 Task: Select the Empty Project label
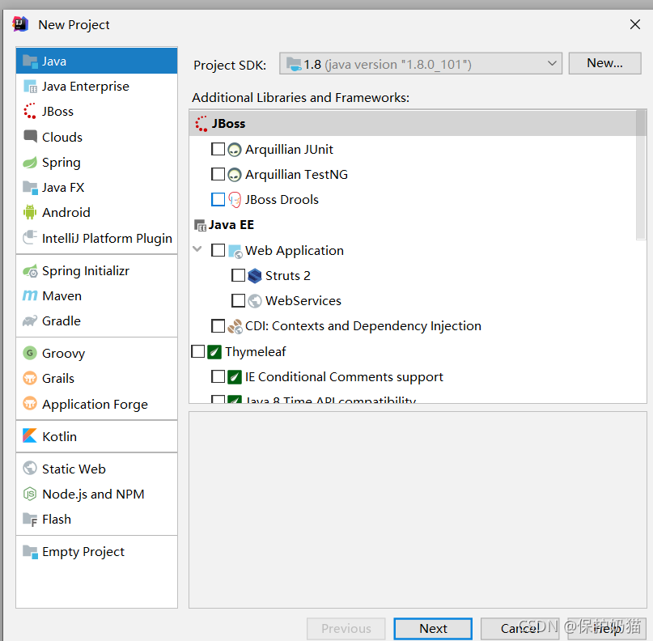83,552
